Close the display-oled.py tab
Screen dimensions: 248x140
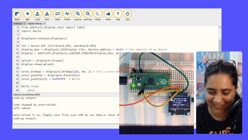45,23
